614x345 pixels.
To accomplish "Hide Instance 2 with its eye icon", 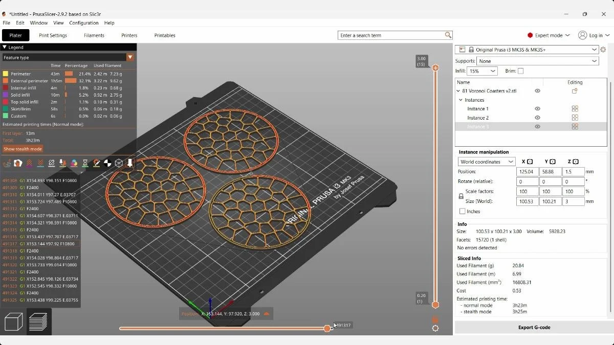I will pos(537,118).
